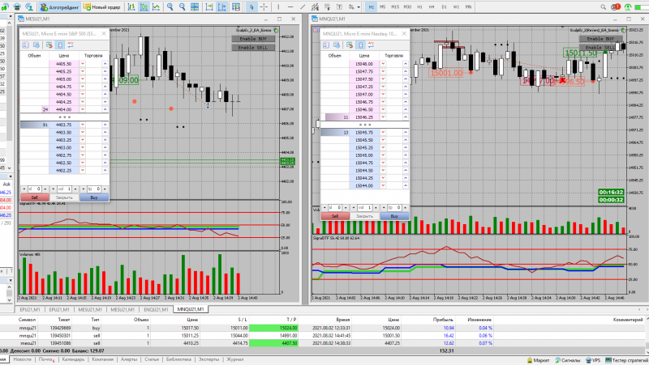The image size is (649, 365).
Task: Open the Журнал tab in toolbox
Action: [234, 359]
